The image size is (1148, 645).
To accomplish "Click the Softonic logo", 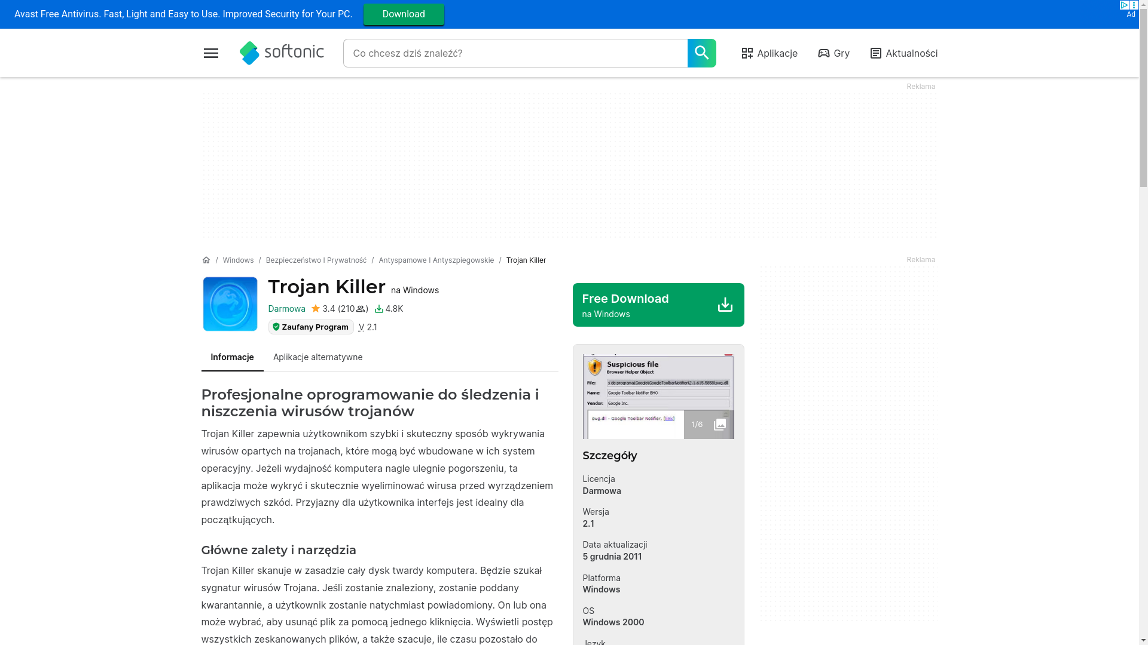I will pos(282,53).
